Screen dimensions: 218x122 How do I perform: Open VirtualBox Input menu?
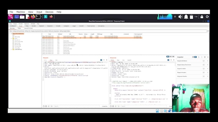tap(39, 12)
